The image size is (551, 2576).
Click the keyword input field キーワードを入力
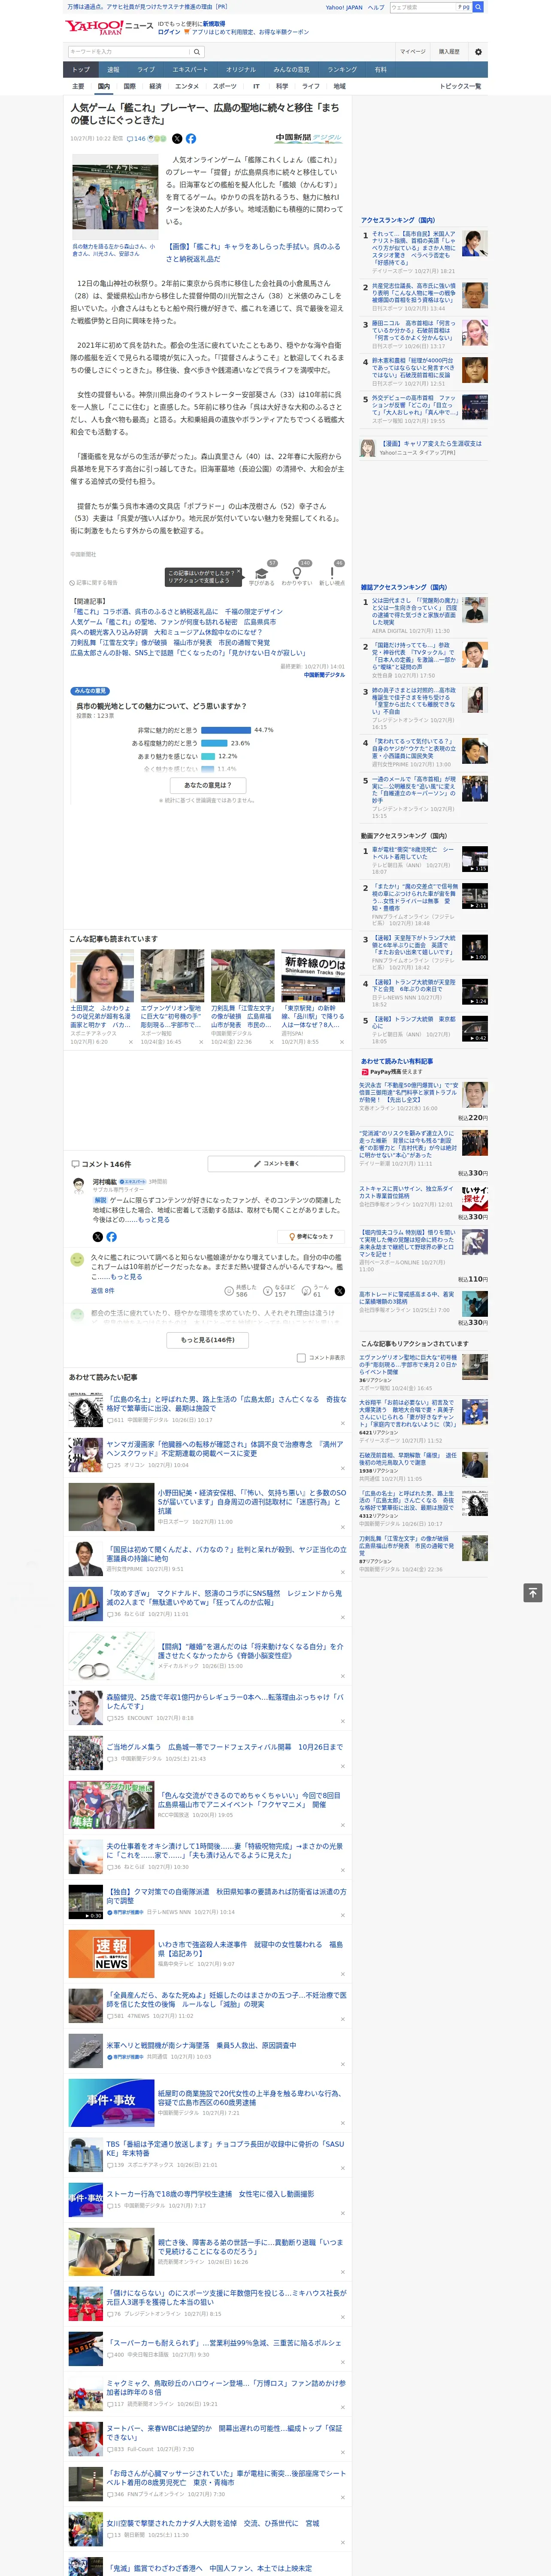click(x=129, y=52)
